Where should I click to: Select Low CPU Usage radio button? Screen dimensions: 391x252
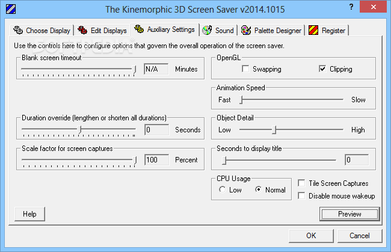click(222, 189)
